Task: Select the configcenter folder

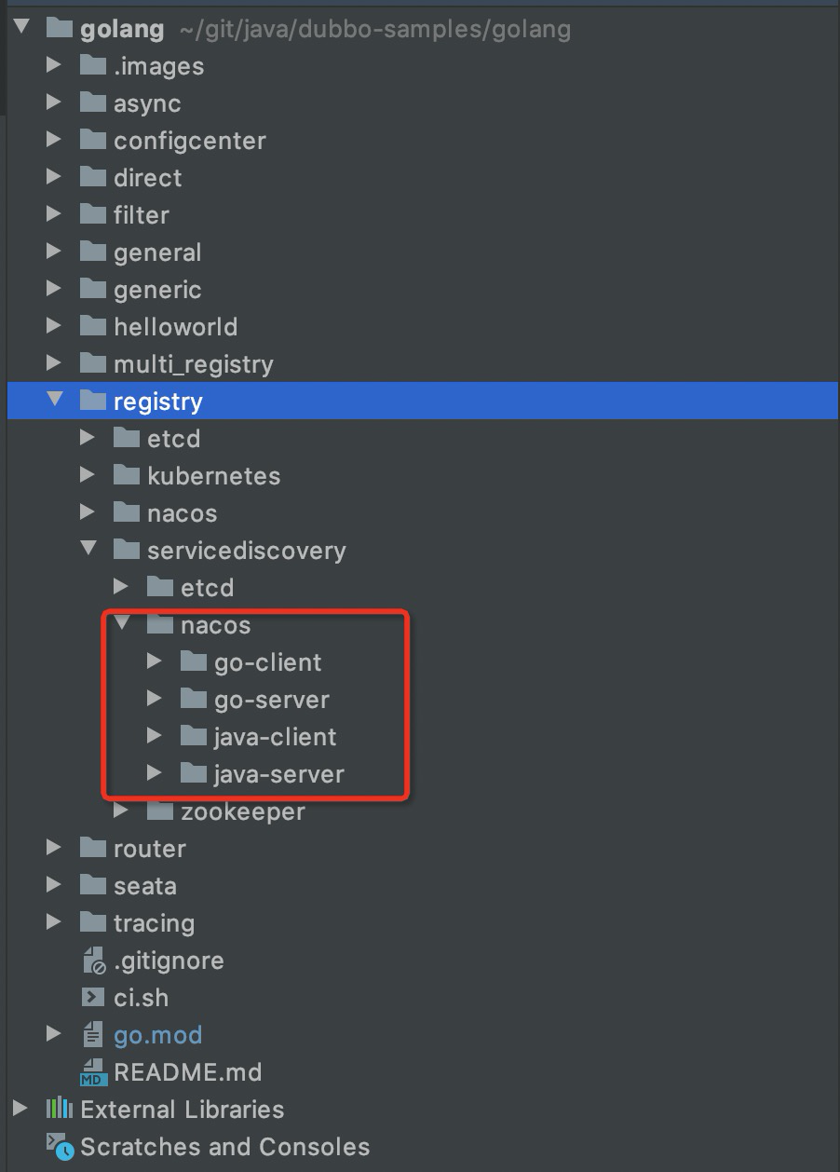Action: [189, 141]
